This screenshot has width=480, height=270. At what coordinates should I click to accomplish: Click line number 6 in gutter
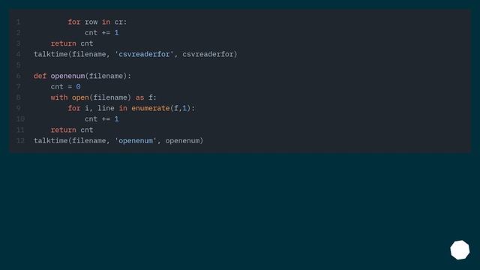tap(18, 76)
